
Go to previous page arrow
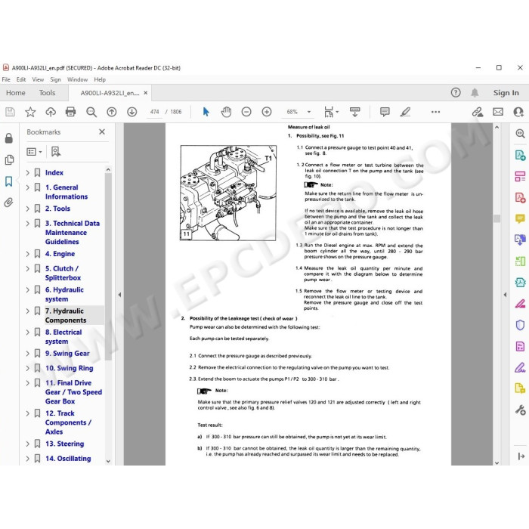pyautogui.click(x=112, y=112)
